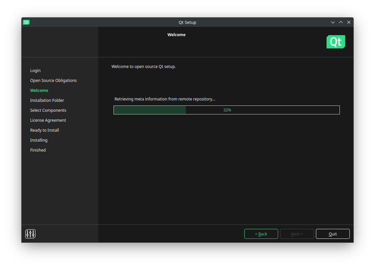
Task: Select the Login step in sidebar
Action: tap(36, 71)
